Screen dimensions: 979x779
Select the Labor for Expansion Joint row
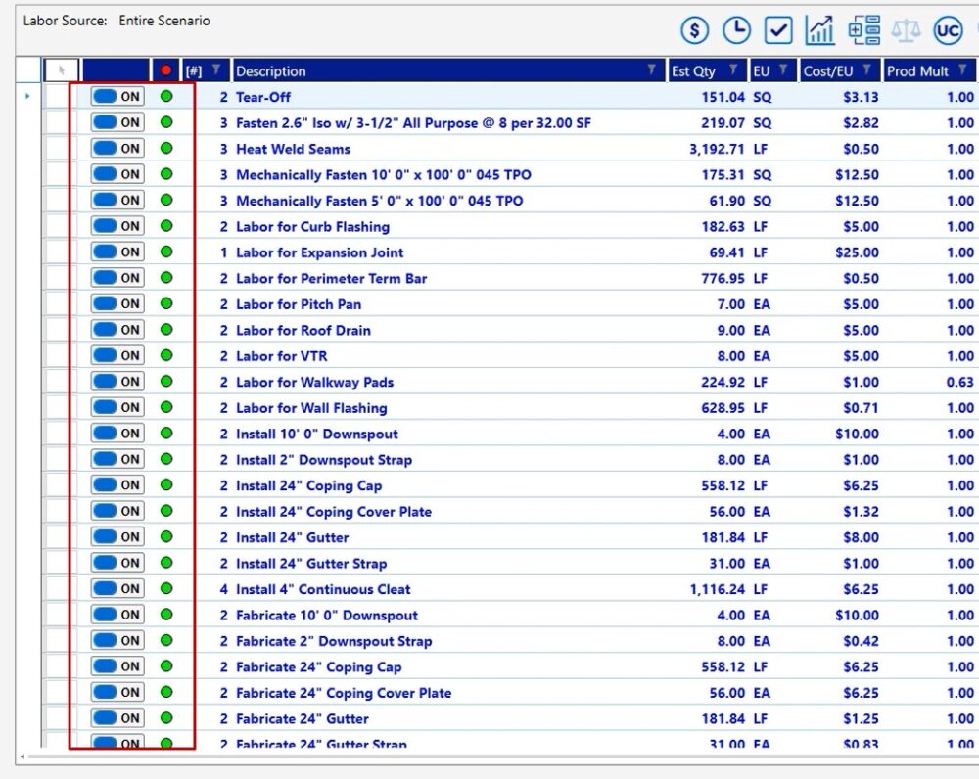coord(319,252)
